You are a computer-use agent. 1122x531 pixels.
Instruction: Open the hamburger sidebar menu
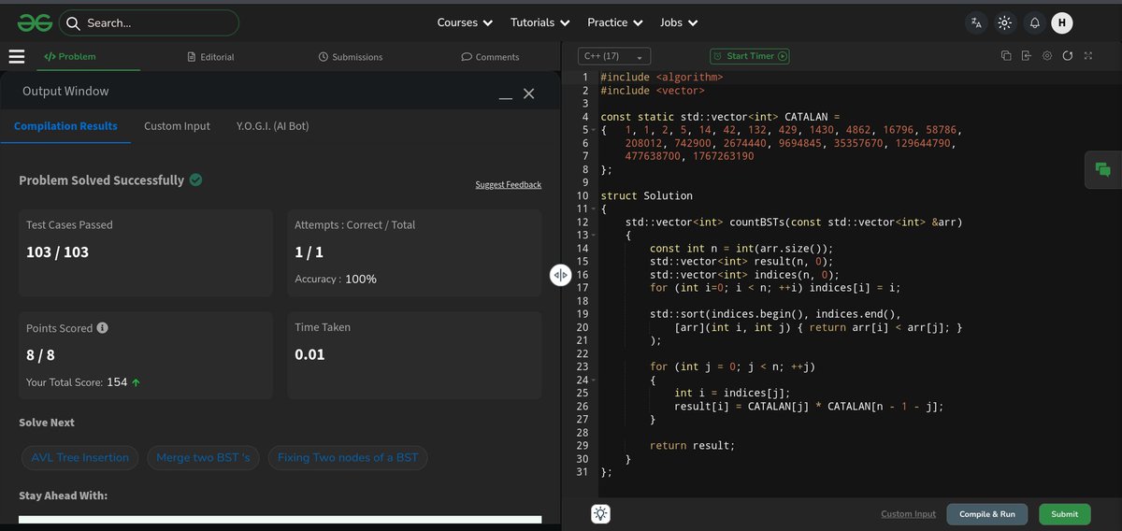[17, 57]
